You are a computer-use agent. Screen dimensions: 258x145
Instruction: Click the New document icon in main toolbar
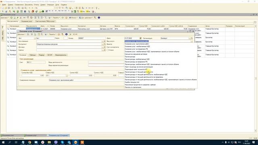(x=3, y=8)
